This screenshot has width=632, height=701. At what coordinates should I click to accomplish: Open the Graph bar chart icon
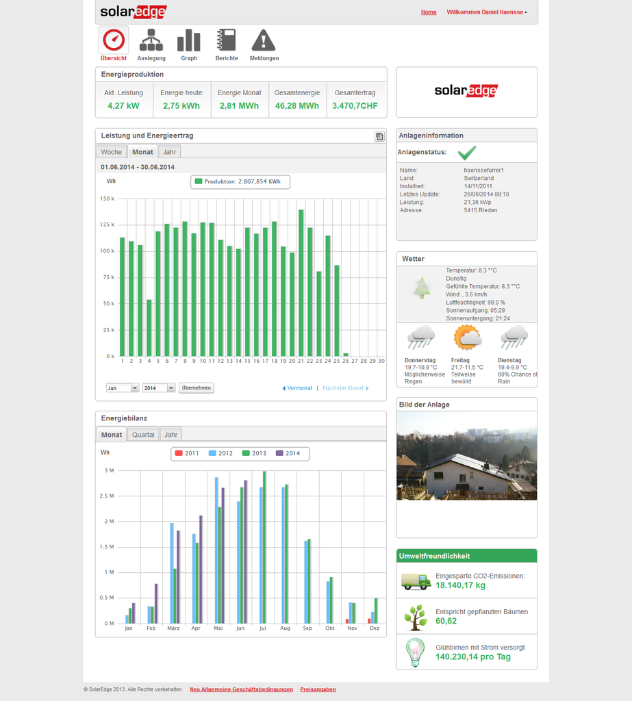[x=189, y=40]
